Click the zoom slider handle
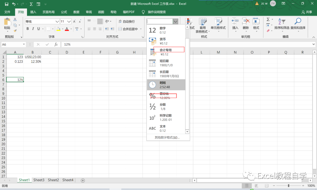317x190 pixels. pos(289,186)
